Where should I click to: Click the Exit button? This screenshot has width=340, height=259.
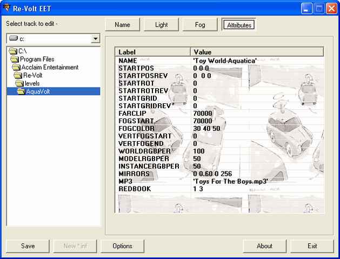(x=312, y=246)
